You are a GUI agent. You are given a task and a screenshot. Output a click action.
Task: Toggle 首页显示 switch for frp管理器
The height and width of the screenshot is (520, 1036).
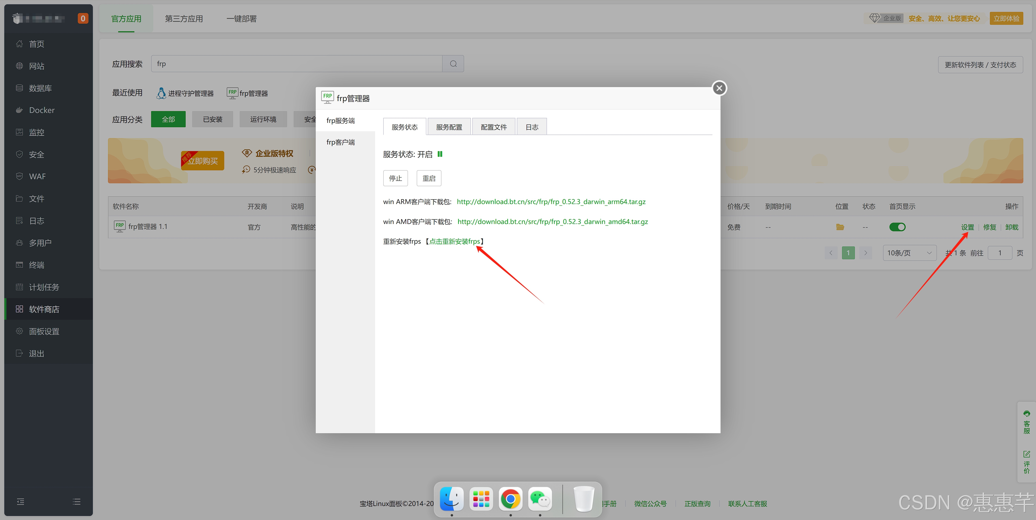(897, 227)
